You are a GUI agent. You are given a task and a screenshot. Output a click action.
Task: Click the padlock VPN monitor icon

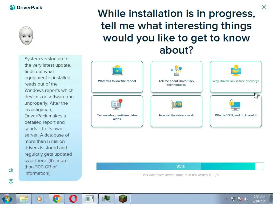point(235,105)
